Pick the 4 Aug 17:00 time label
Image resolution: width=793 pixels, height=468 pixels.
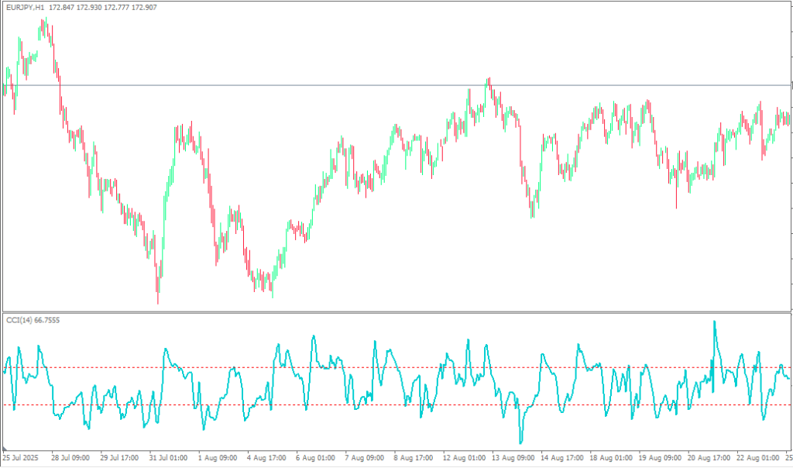(267, 458)
